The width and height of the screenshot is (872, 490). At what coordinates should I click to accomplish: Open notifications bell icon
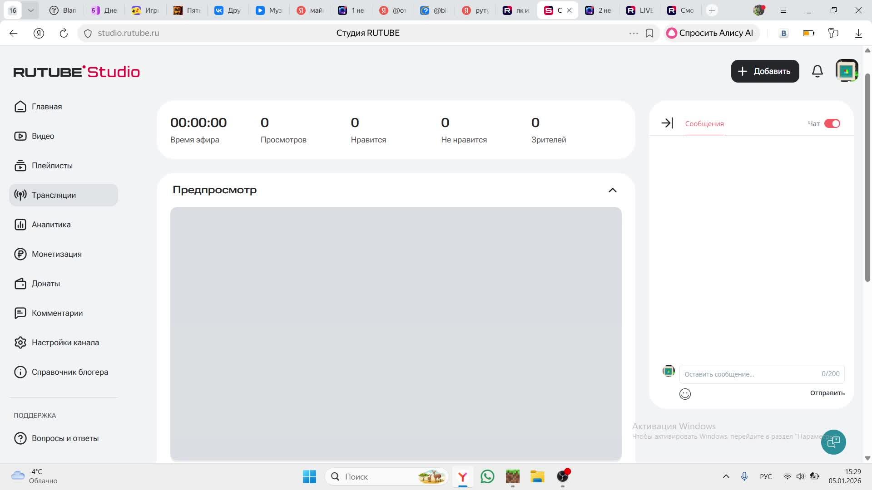point(817,71)
